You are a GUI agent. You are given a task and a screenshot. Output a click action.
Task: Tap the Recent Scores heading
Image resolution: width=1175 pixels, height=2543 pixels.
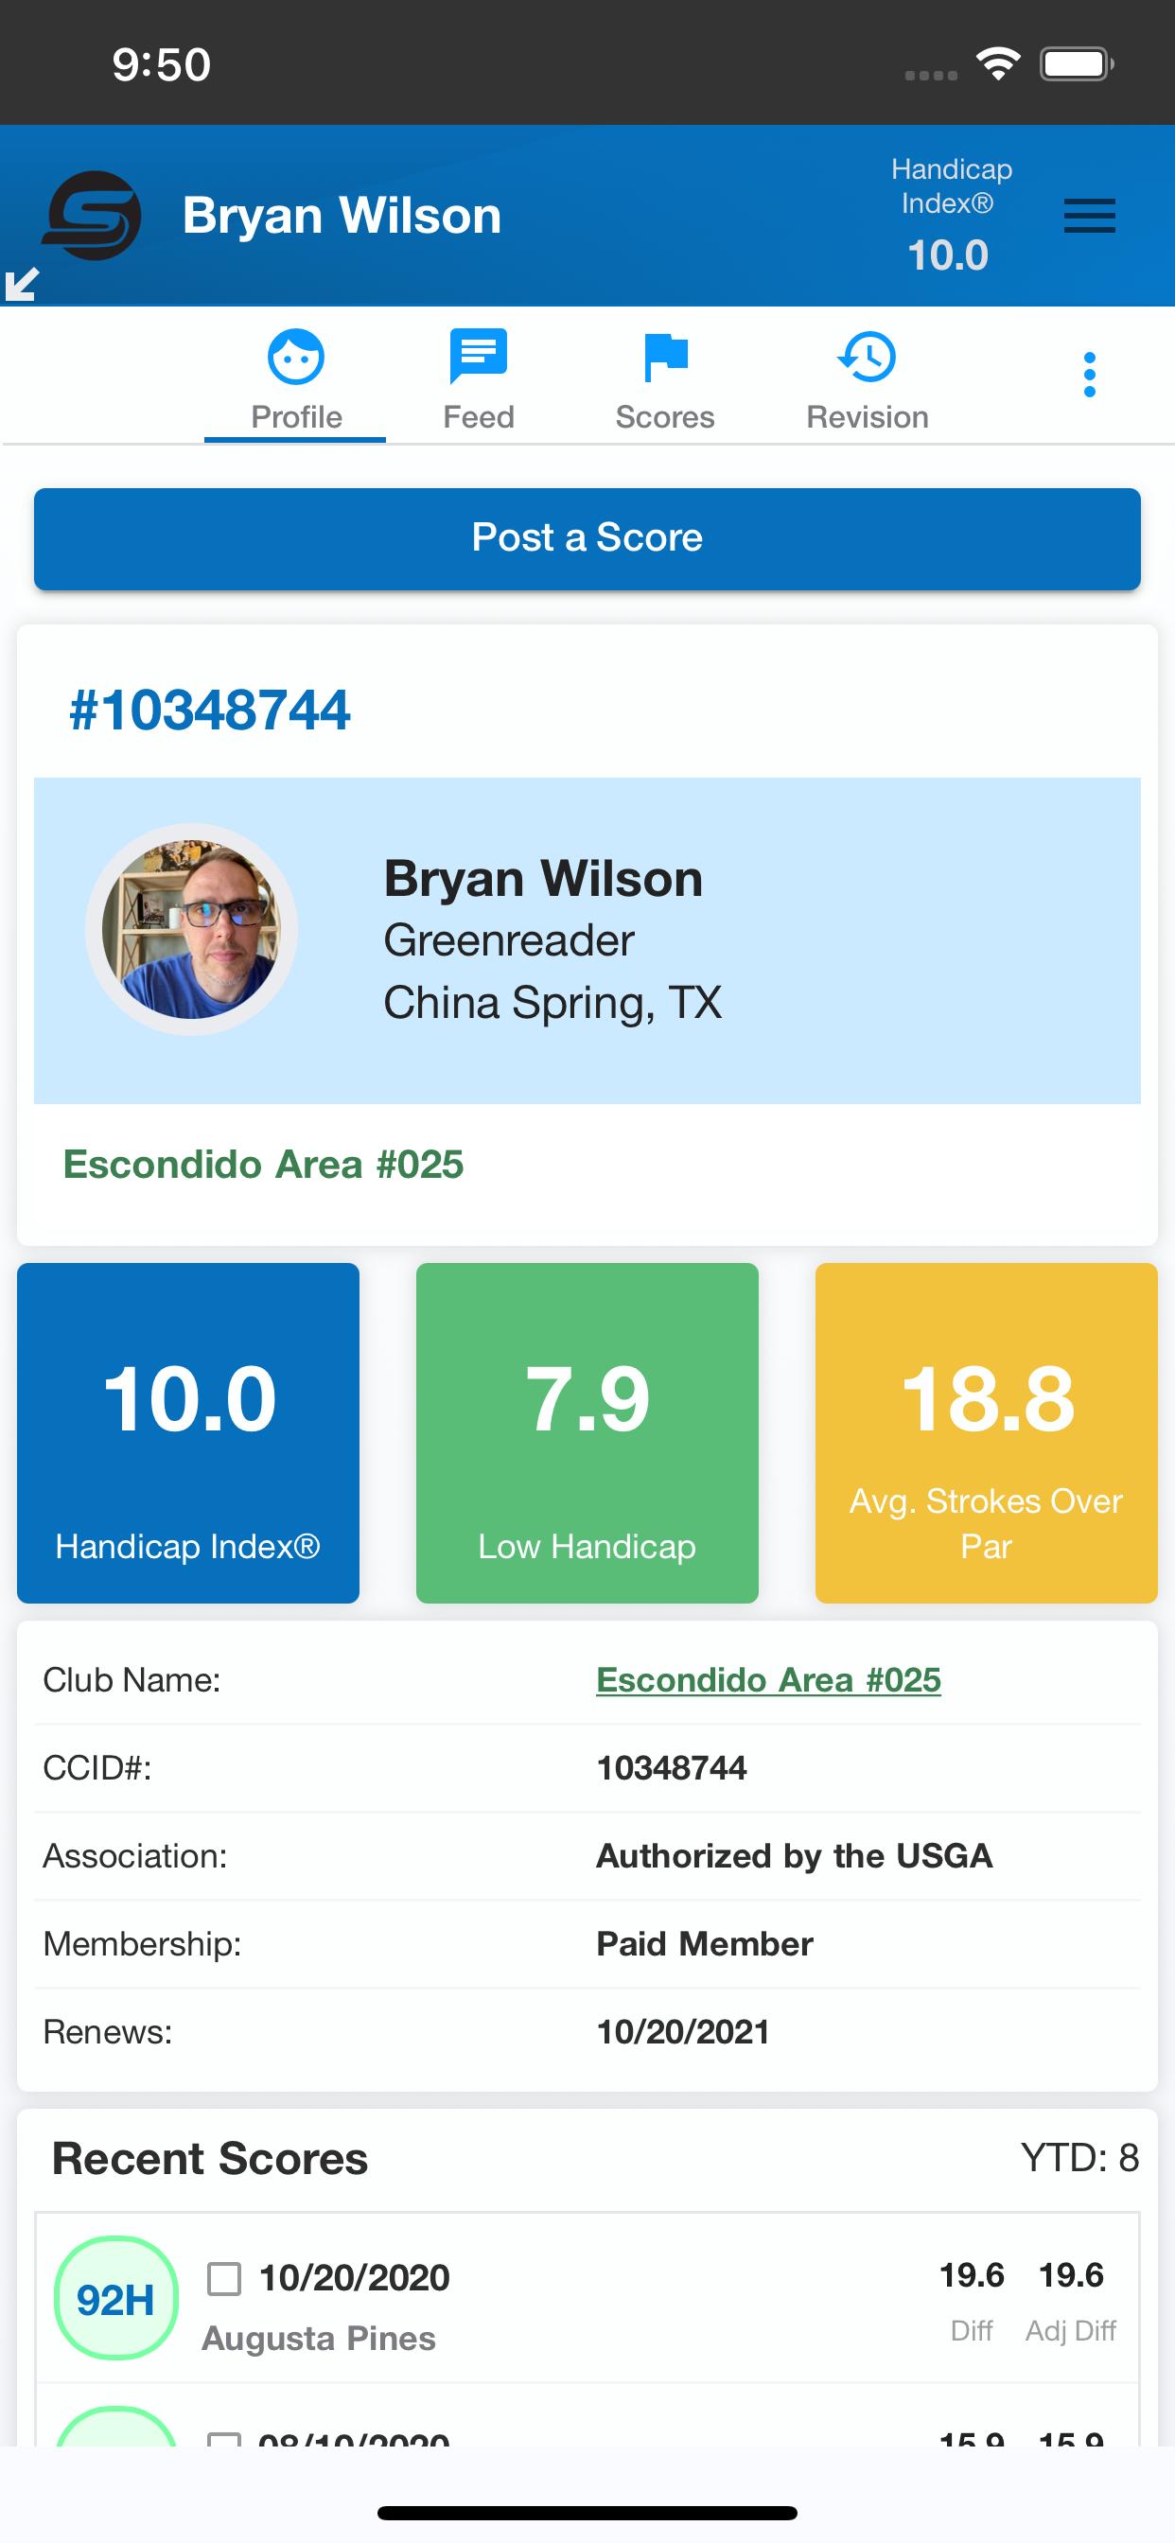[209, 2157]
